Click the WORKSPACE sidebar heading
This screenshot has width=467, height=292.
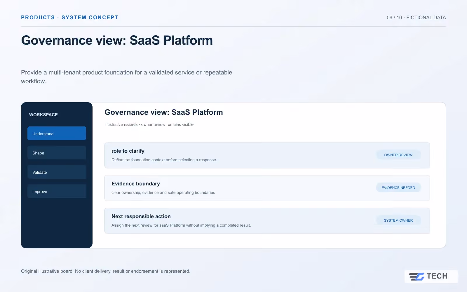click(43, 115)
